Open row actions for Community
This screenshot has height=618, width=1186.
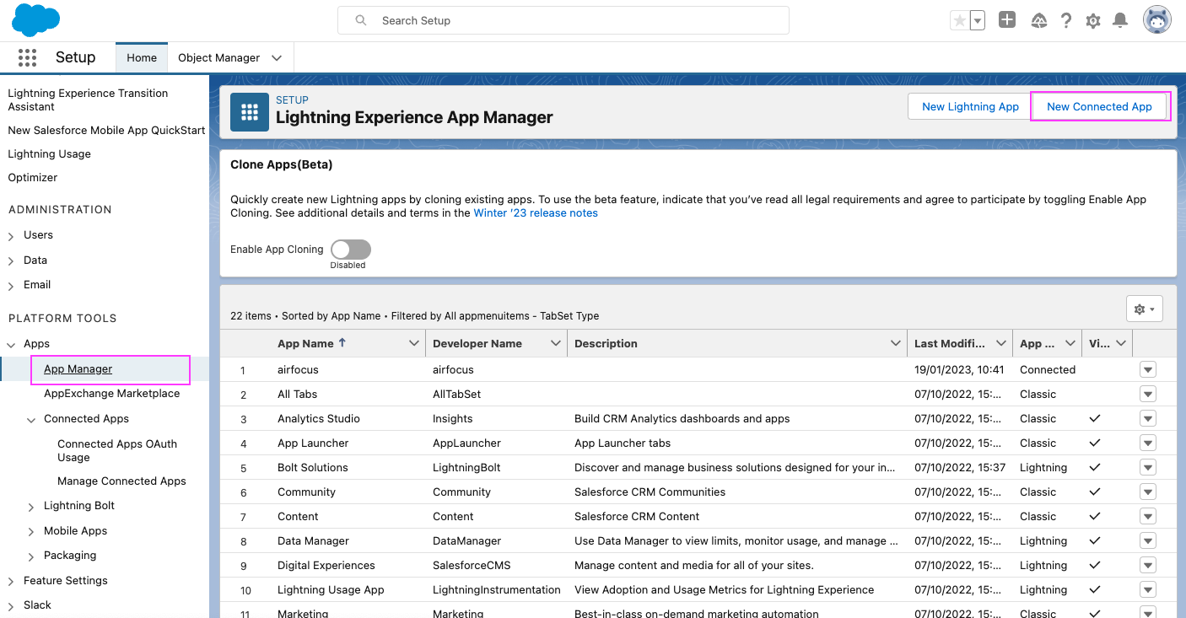pyautogui.click(x=1147, y=492)
